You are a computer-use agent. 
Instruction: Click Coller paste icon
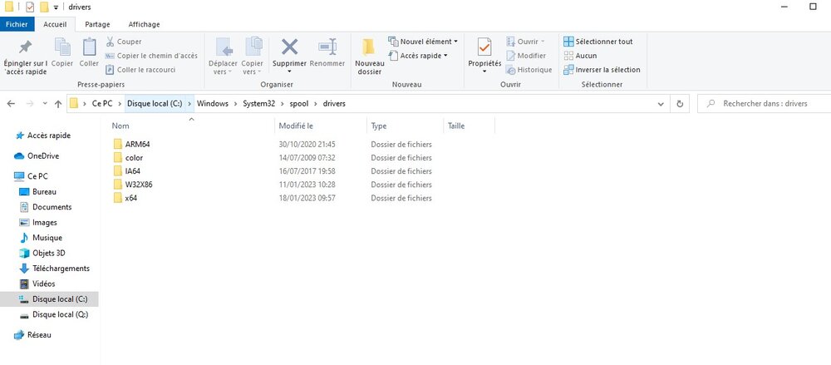(x=89, y=52)
